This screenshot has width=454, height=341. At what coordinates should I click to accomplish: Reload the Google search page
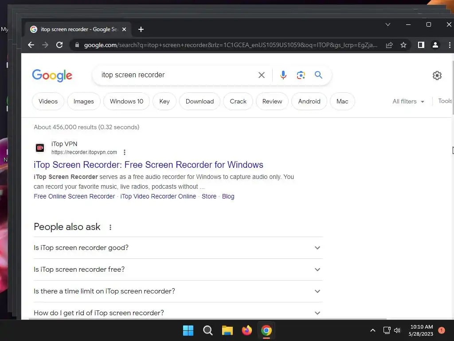[59, 45]
